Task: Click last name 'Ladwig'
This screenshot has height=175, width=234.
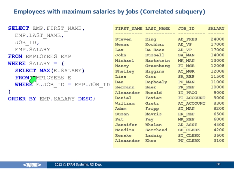Action: pyautogui.click(x=153, y=136)
